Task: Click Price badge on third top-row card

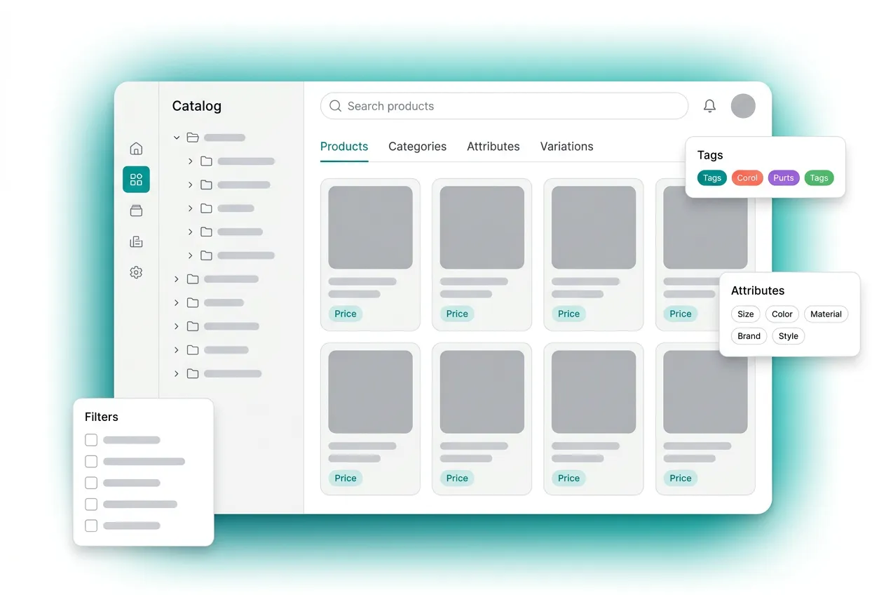Action: [x=568, y=314]
